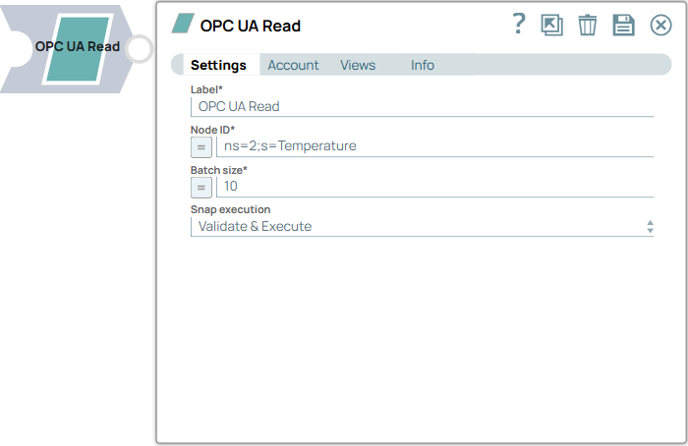Click the Label text field

(x=423, y=106)
